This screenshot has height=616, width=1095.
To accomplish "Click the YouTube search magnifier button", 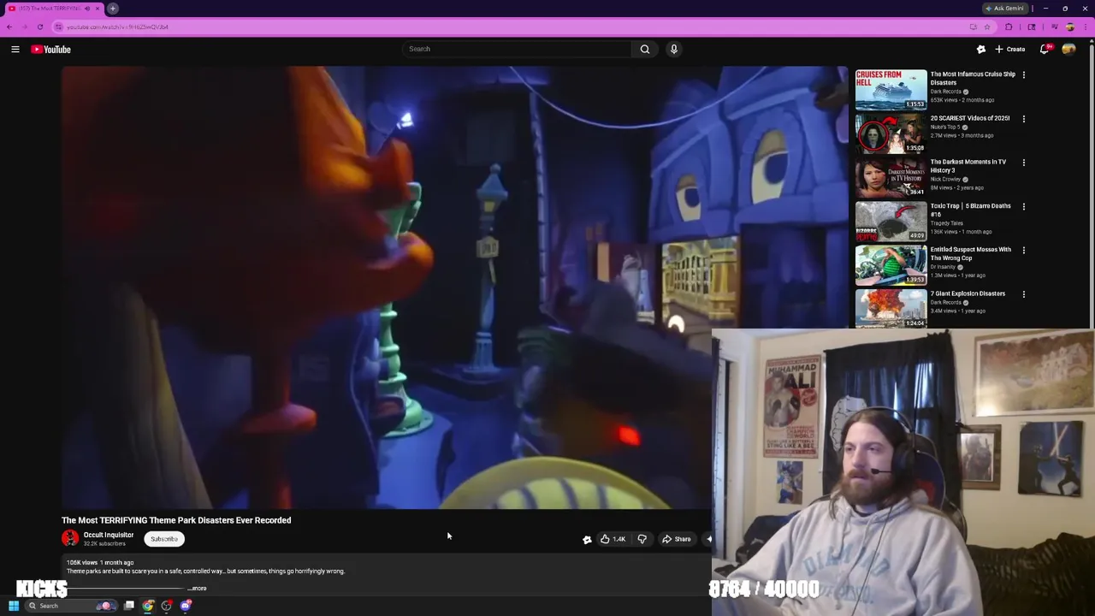I will (x=645, y=49).
